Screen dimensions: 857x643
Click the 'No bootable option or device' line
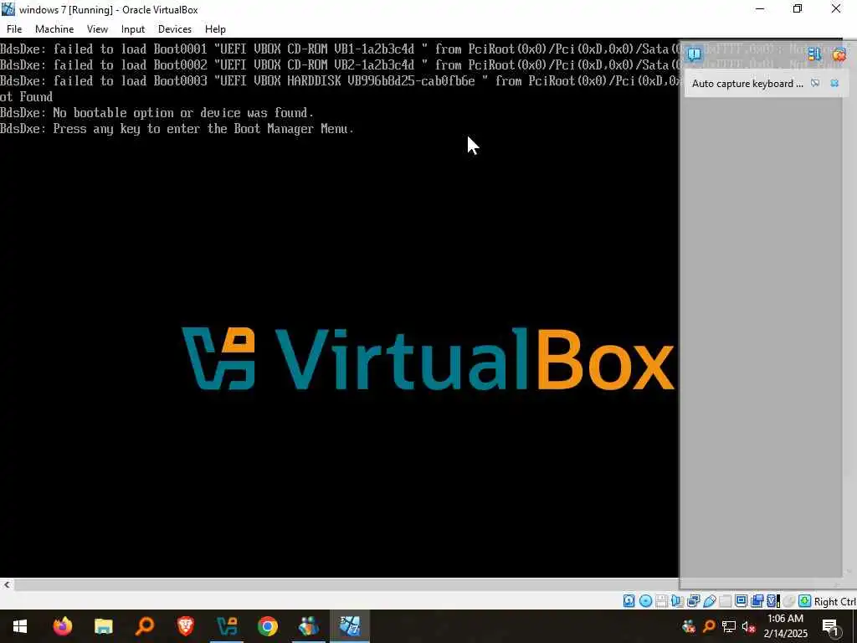[157, 113]
